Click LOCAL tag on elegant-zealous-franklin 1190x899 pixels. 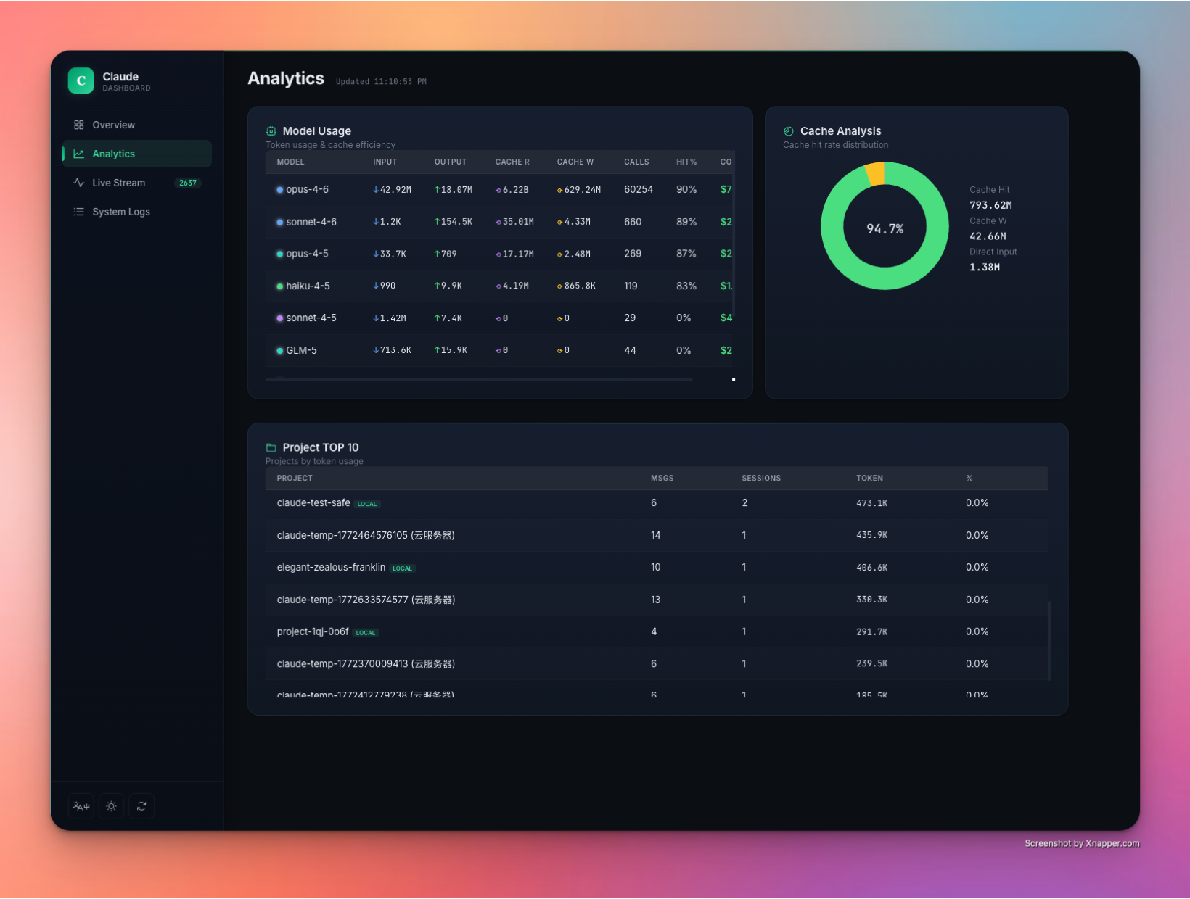click(x=402, y=568)
